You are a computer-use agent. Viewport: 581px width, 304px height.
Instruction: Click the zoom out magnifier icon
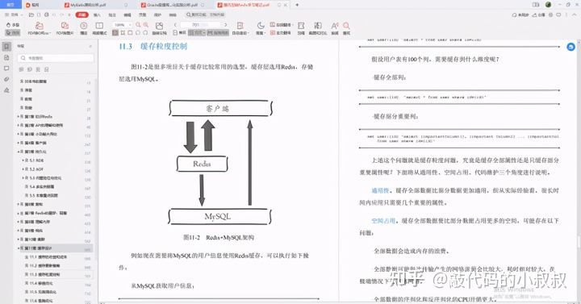138,25
